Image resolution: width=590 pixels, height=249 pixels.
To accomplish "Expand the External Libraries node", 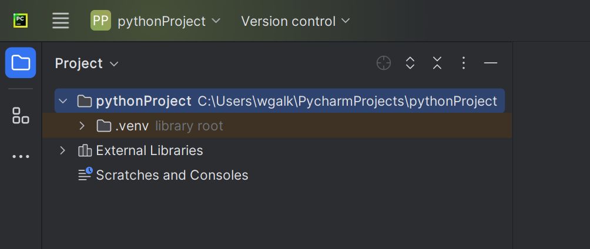I will 63,150.
